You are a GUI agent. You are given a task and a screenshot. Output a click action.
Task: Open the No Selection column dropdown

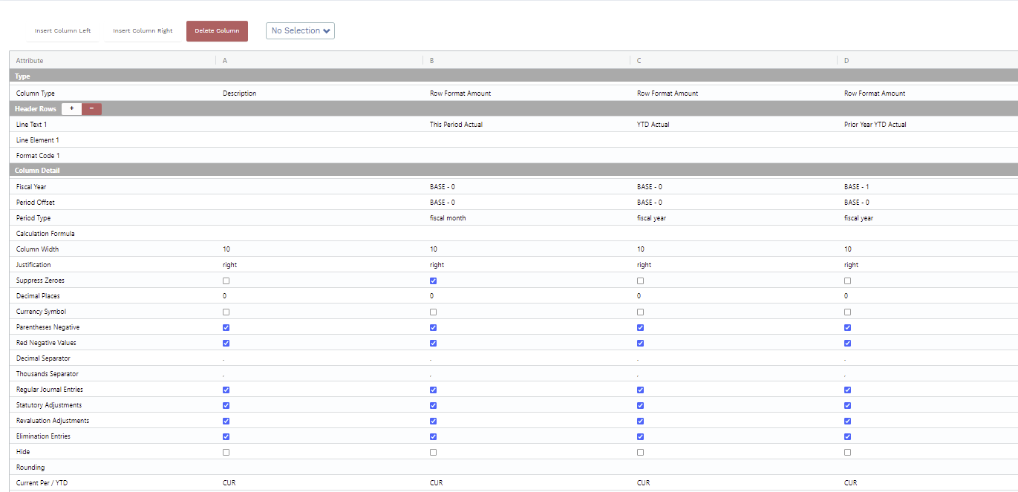[300, 30]
